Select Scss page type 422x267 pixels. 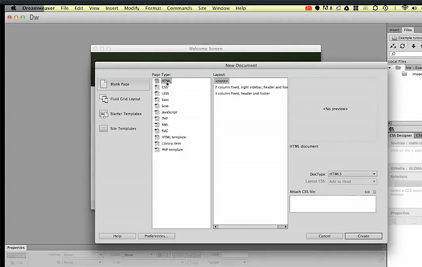pos(165,106)
